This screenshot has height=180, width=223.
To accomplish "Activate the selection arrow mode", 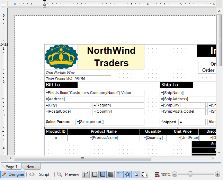I will click(x=136, y=174).
